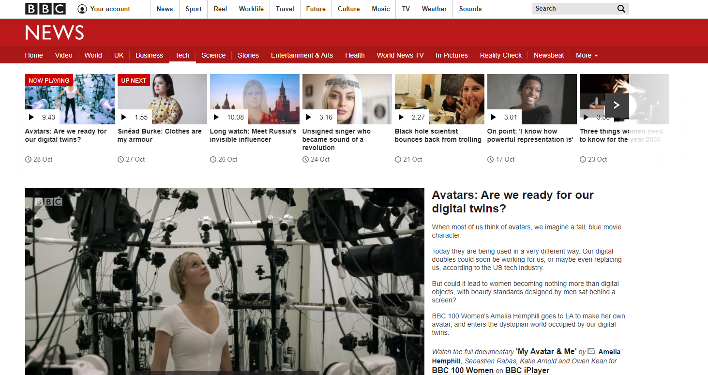708x375 pixels.
Task: Open Worklife in the top bar
Action: tap(251, 9)
